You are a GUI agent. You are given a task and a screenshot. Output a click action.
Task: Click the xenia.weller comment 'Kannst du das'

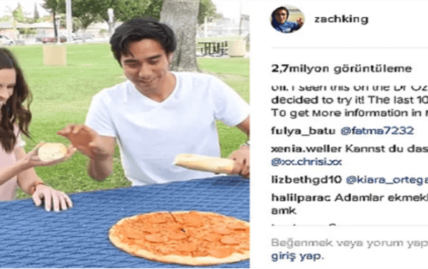[x=386, y=149]
